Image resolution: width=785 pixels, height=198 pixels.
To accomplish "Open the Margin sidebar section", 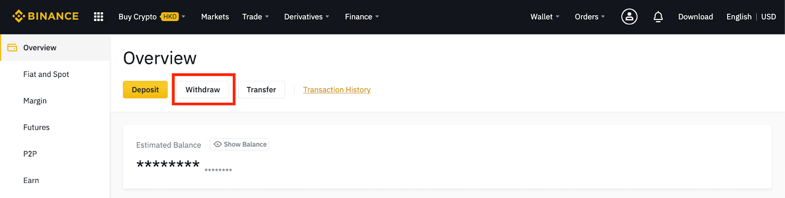I will [x=35, y=101].
